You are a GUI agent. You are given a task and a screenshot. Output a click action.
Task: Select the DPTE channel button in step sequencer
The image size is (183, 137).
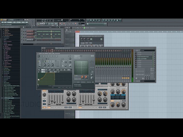(x=30, y=40)
